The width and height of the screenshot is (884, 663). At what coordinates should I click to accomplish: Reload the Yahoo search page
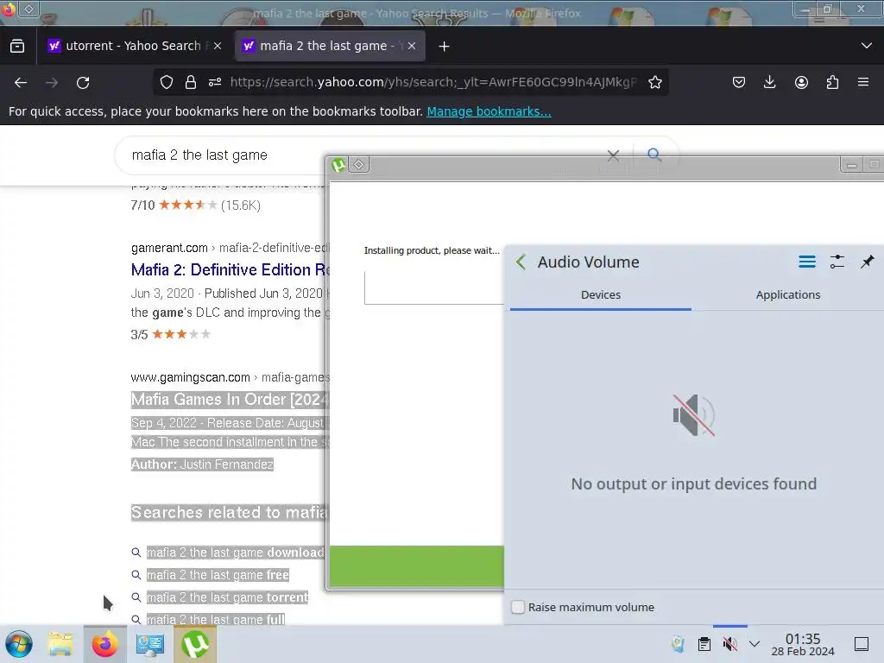pos(83,82)
